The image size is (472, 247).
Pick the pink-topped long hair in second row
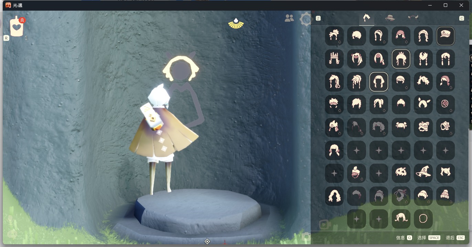pyautogui.click(x=379, y=59)
